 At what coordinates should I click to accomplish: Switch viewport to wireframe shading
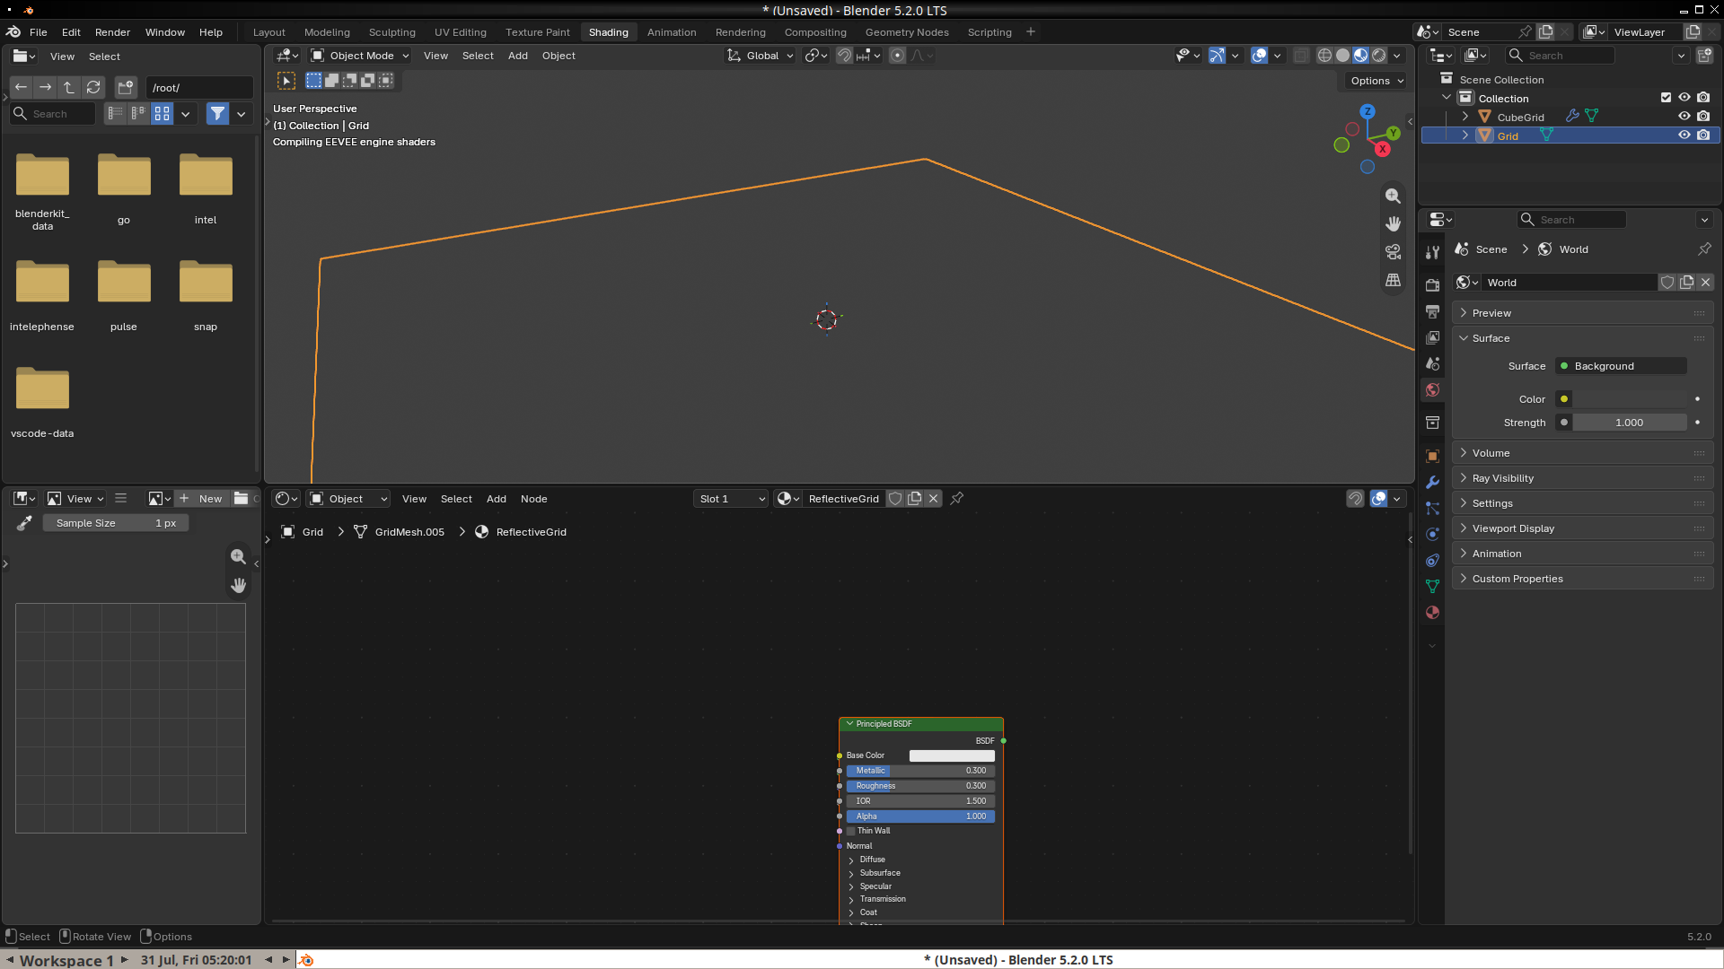[x=1324, y=56]
